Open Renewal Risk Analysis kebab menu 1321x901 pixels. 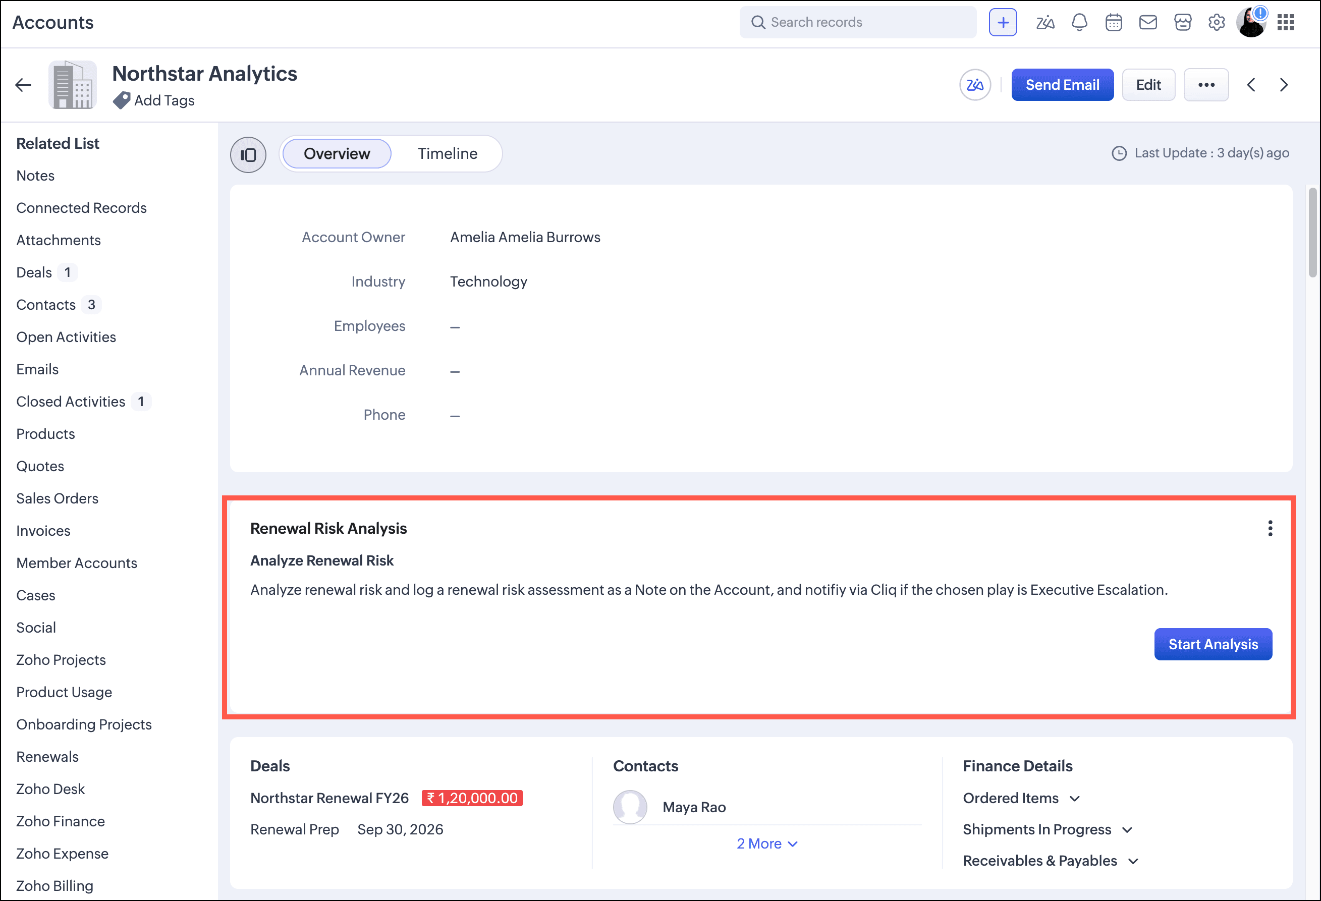tap(1270, 529)
